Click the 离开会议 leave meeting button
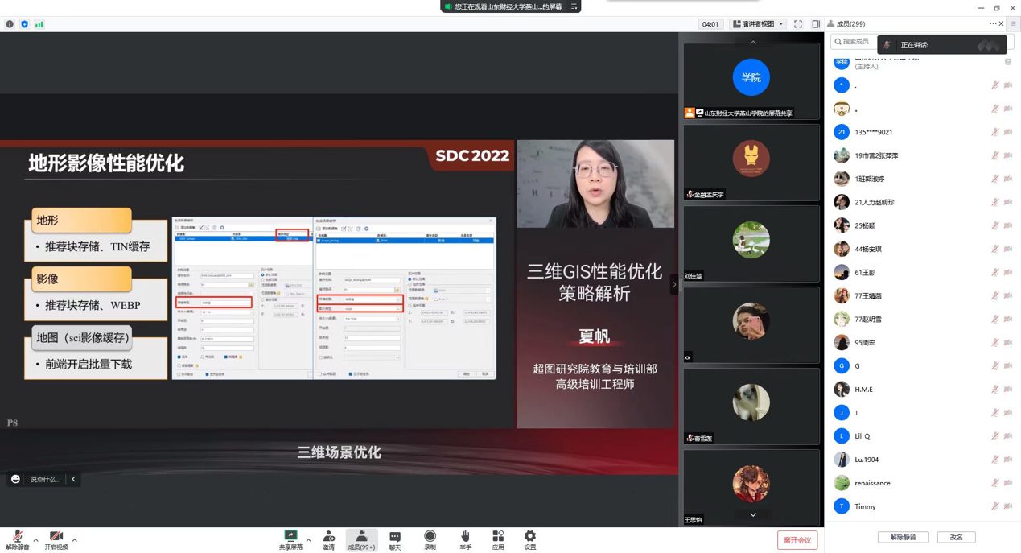 click(797, 540)
